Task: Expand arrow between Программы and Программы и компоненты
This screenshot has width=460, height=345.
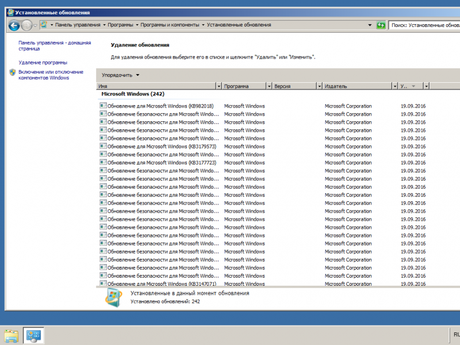Action: [x=137, y=25]
